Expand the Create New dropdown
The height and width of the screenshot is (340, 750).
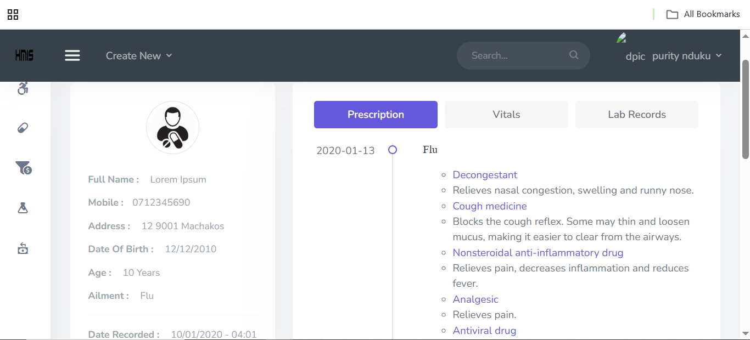click(139, 55)
